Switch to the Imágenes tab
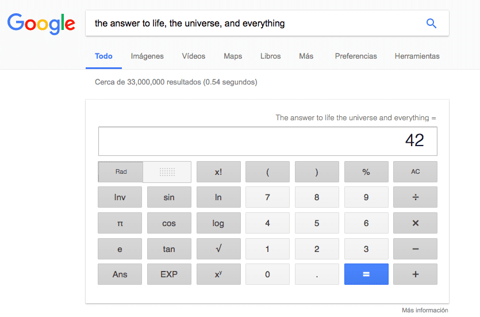 tap(147, 56)
